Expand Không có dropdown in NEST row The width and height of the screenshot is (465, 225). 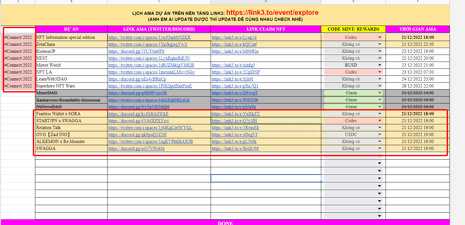pos(380,58)
